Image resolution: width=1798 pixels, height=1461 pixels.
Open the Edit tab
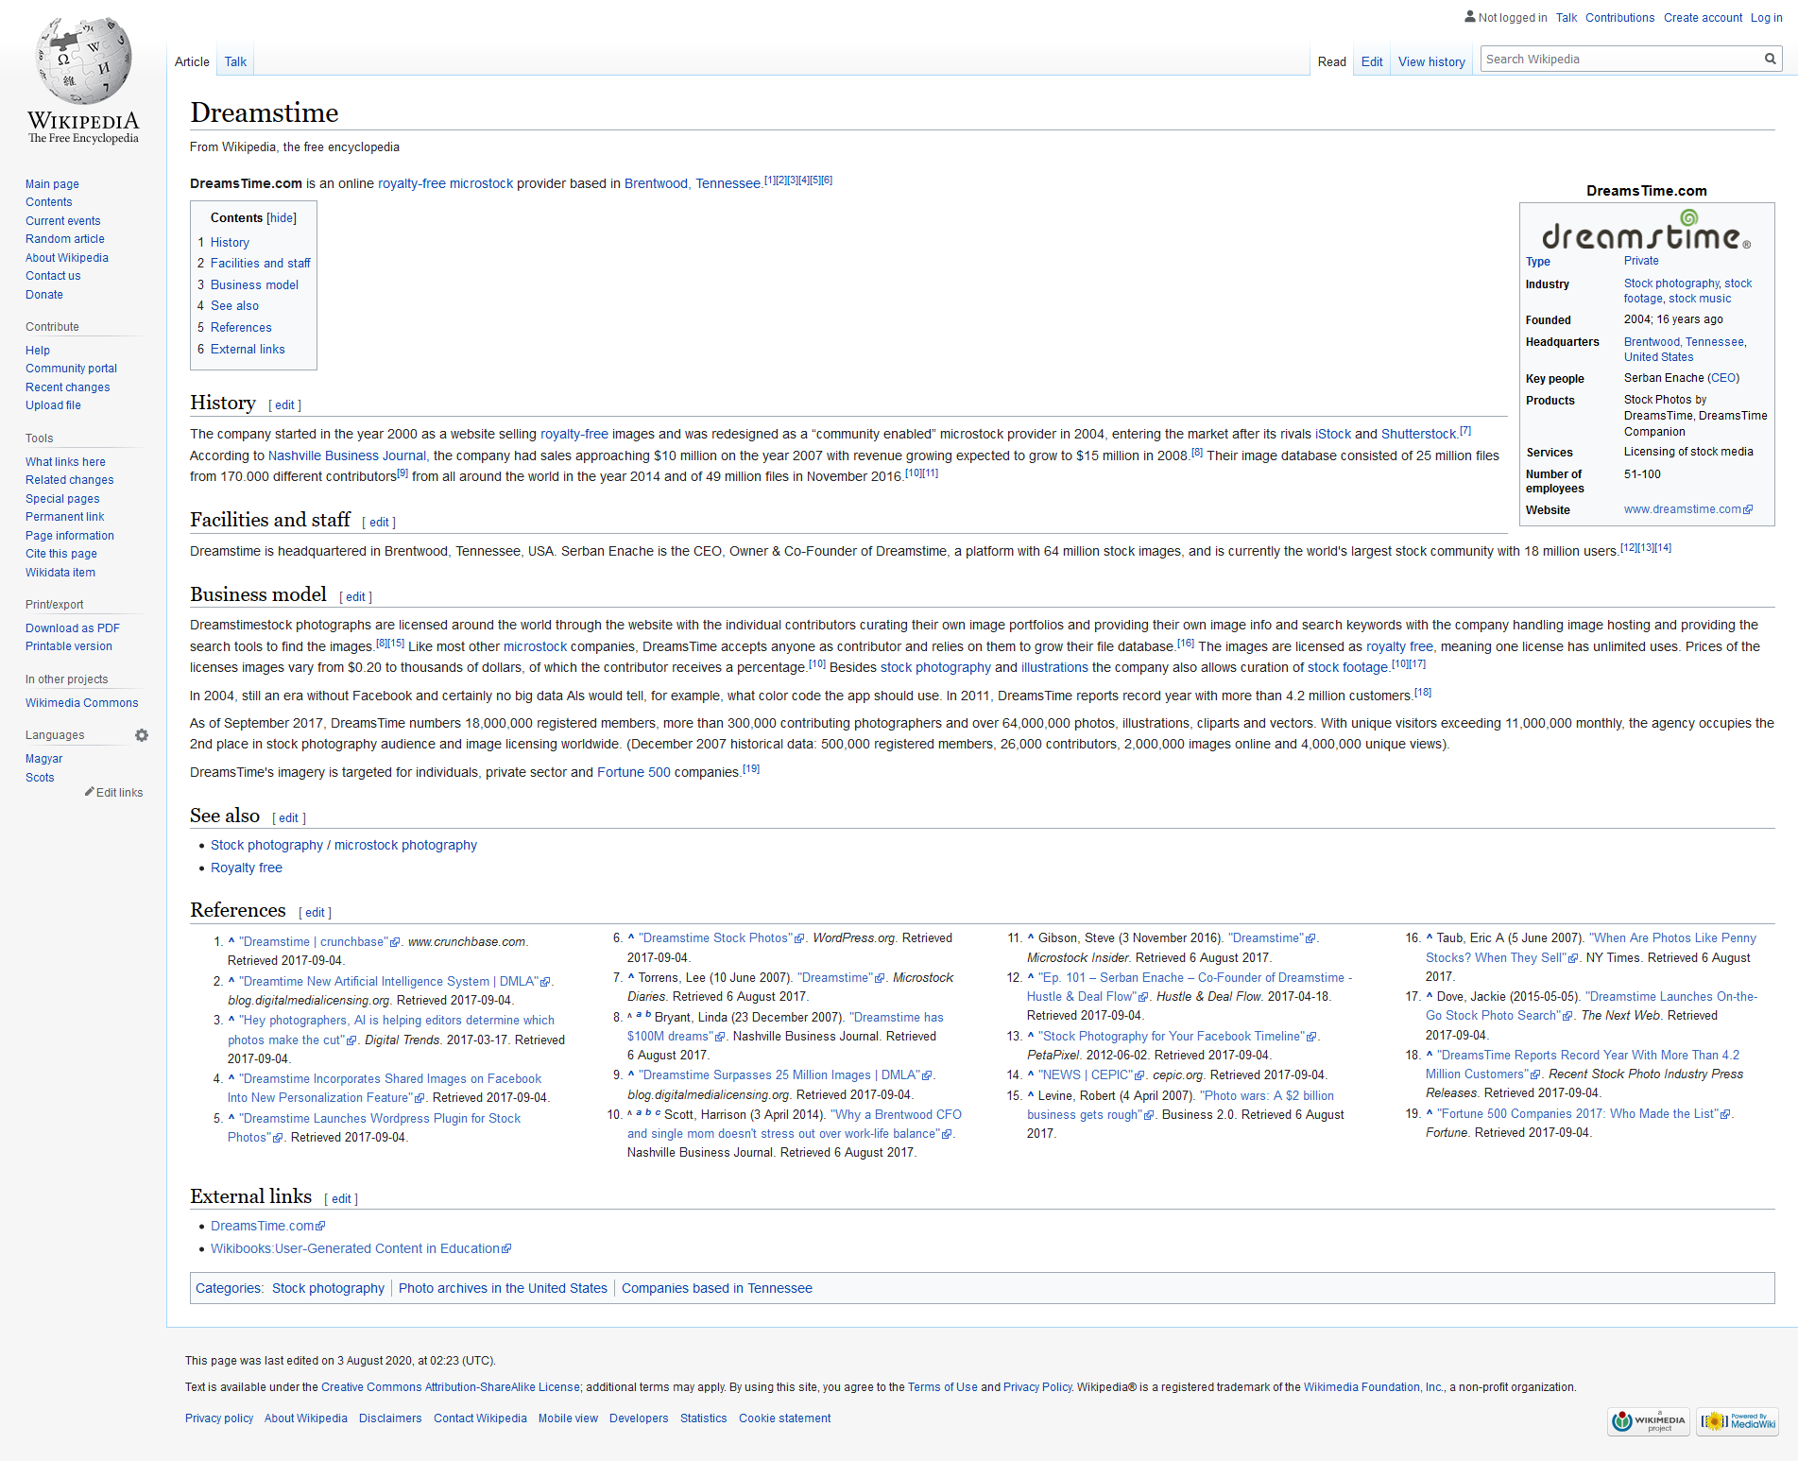(x=1372, y=61)
